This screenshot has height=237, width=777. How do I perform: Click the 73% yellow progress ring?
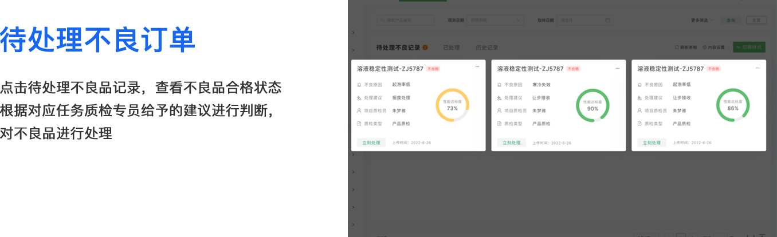click(x=452, y=105)
